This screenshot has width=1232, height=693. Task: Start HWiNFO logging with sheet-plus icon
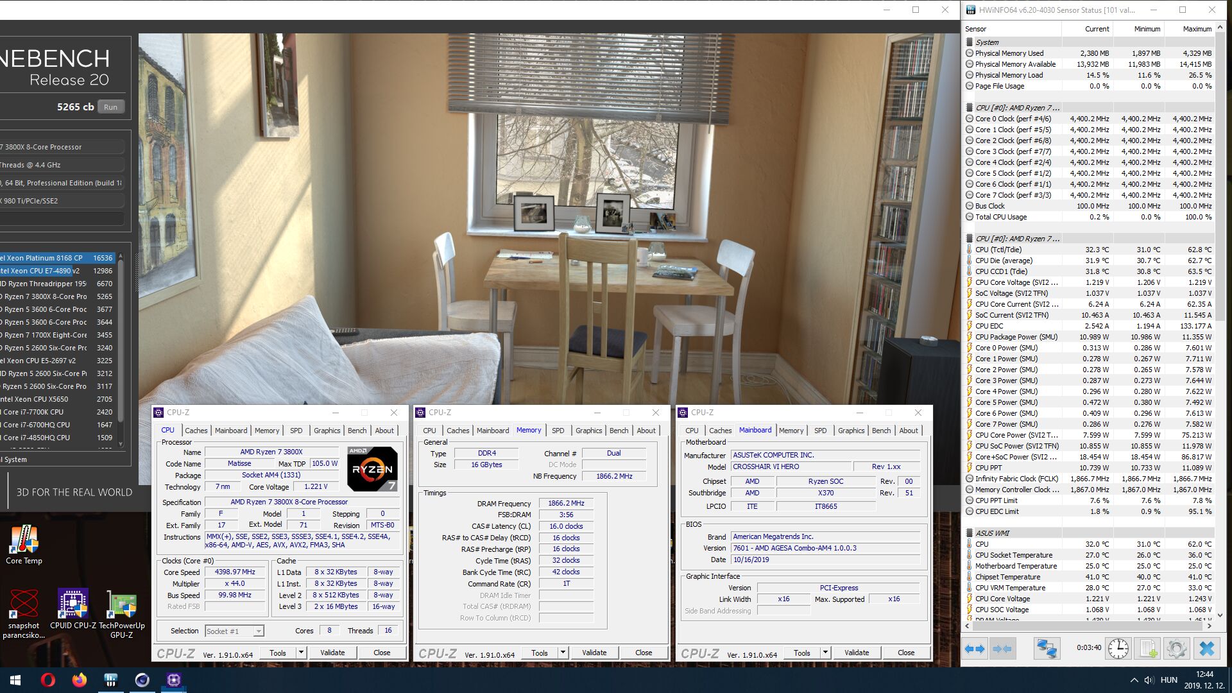point(1148,649)
